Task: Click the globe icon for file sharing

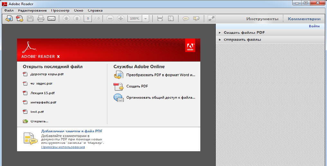Action: pos(119,98)
